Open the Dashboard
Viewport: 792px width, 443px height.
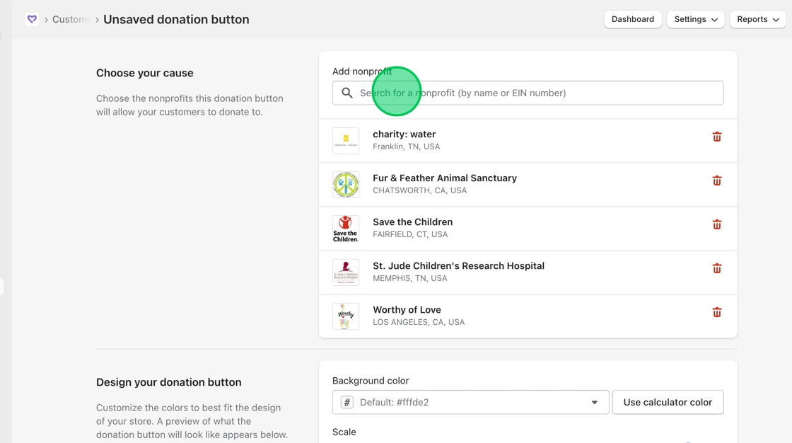click(633, 19)
